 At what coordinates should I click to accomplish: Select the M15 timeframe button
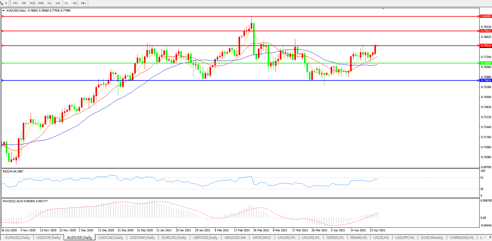(32, 3)
